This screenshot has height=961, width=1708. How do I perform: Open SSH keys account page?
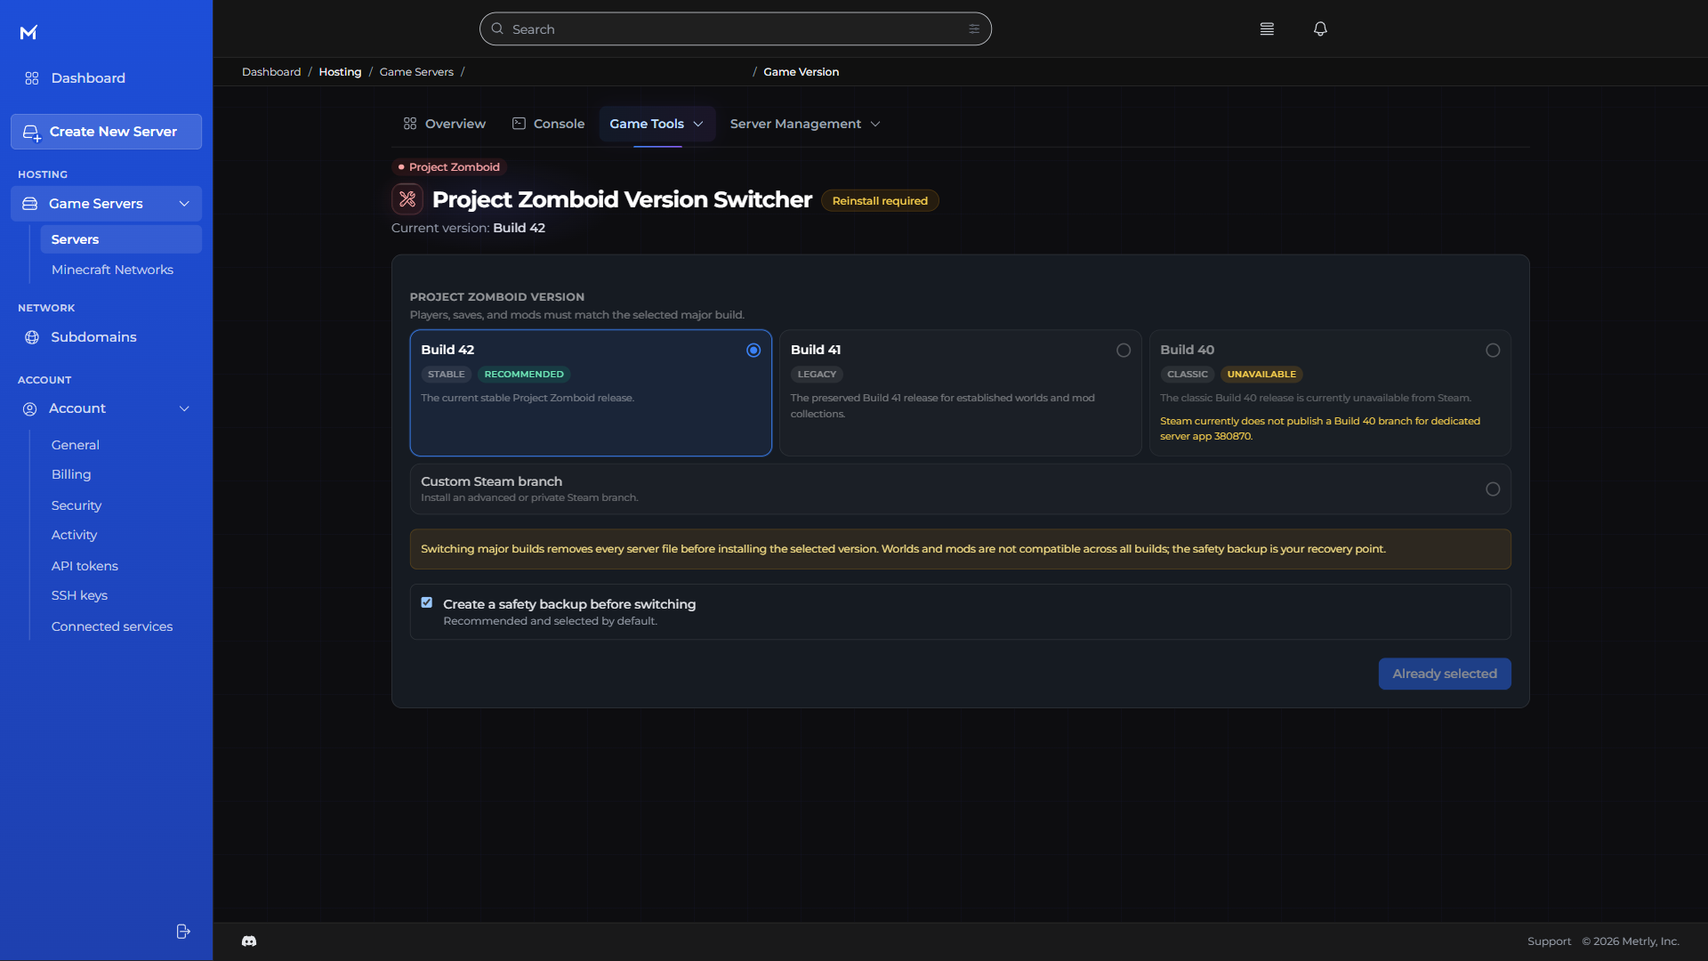[79, 595]
